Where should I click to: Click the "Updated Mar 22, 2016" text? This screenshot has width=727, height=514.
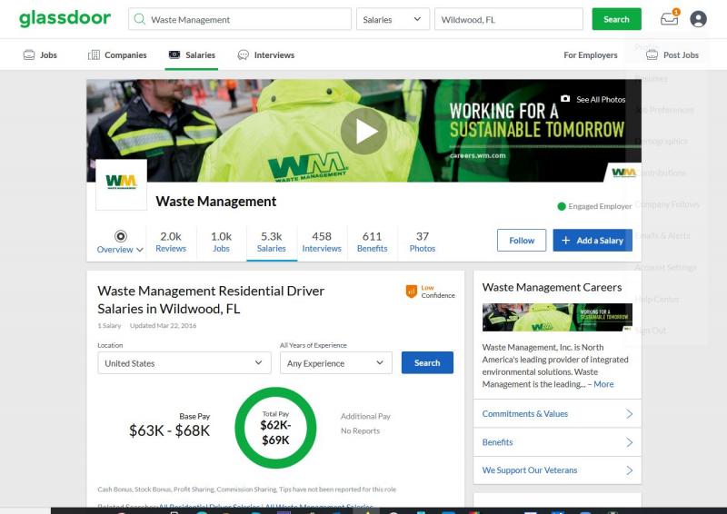(164, 326)
